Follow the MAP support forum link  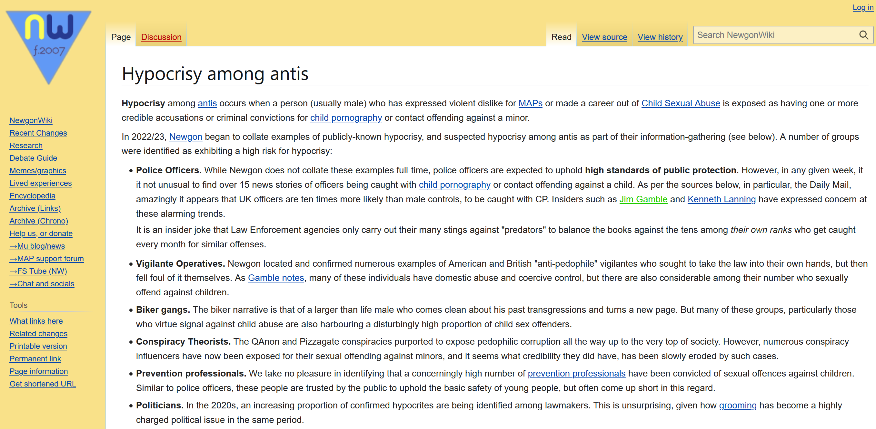coord(46,259)
